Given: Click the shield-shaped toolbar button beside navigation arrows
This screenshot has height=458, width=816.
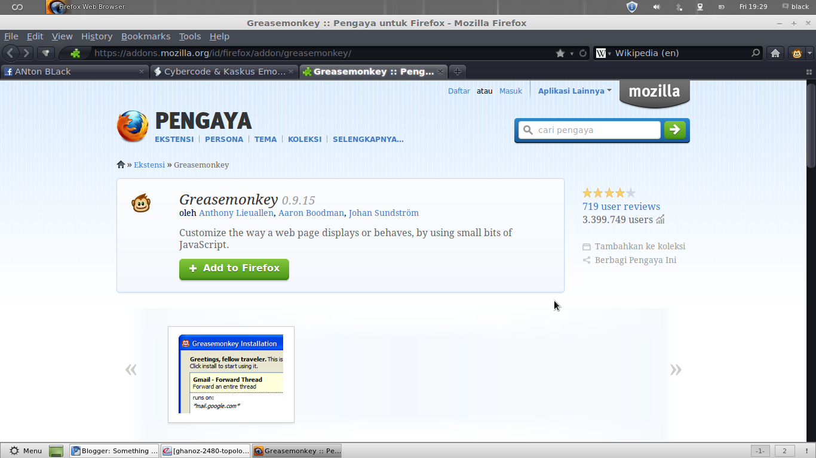Looking at the screenshot, I should click(46, 53).
